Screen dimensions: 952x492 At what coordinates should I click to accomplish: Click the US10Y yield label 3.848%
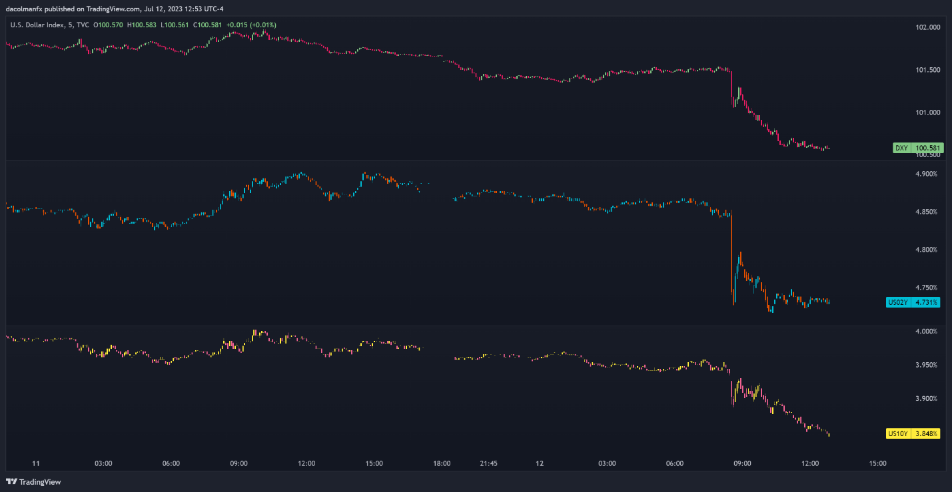tap(926, 433)
